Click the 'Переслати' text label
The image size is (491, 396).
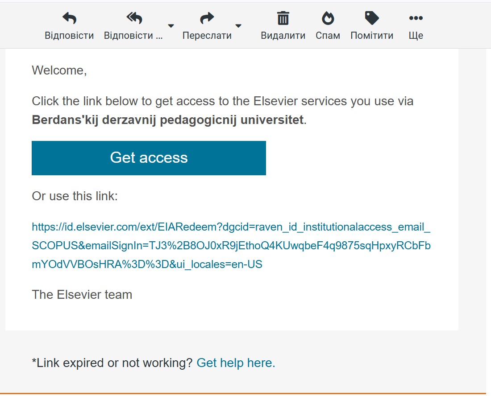[207, 36]
